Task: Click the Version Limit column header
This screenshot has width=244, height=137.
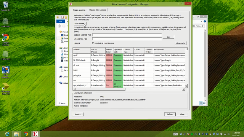Action: point(109,51)
